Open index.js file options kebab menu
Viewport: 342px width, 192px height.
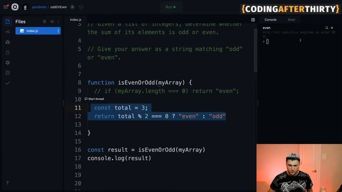pos(58,31)
